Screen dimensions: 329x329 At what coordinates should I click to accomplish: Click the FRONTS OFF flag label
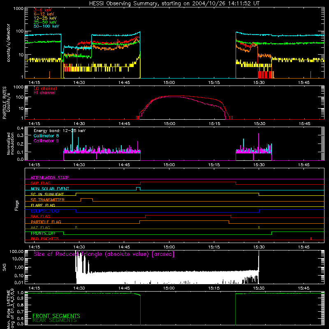(43, 233)
